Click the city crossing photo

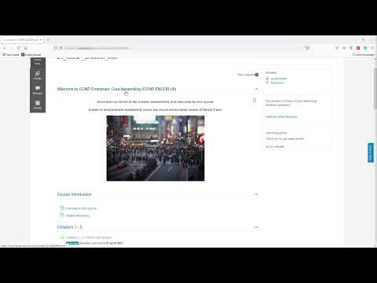coord(156,148)
